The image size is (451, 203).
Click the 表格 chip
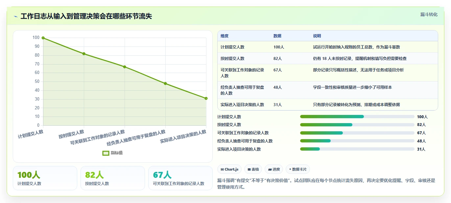pyautogui.click(x=253, y=169)
